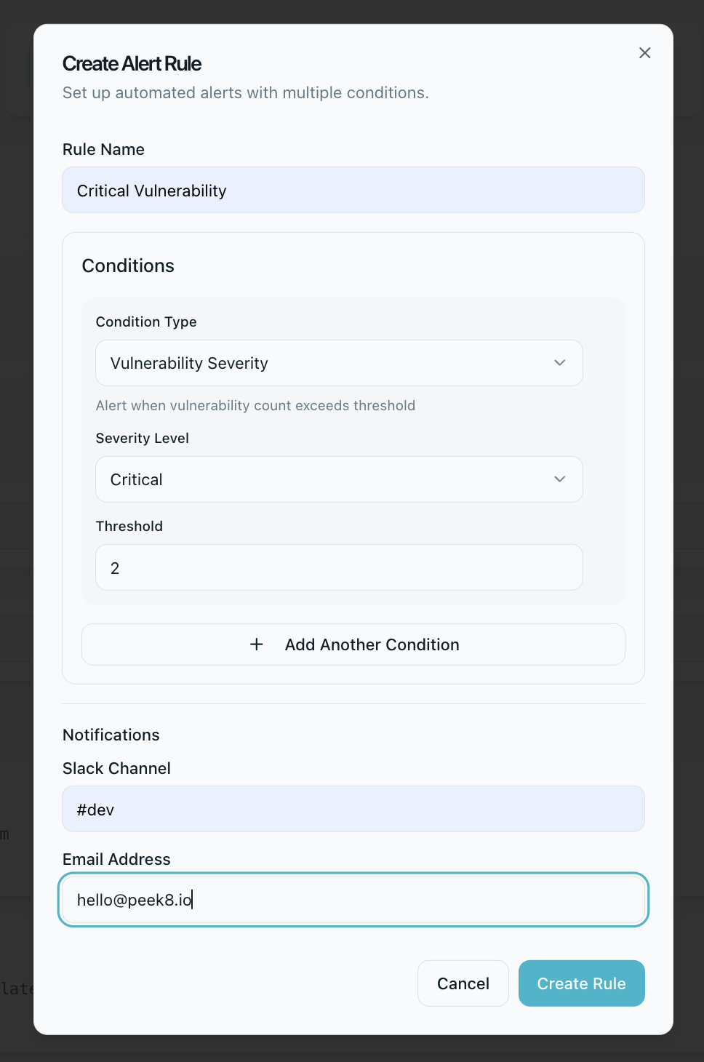Image resolution: width=704 pixels, height=1062 pixels.
Task: Click the Email Address input field
Action: coord(353,900)
